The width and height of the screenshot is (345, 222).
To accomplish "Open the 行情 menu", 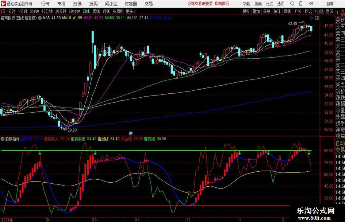I will pyautogui.click(x=45, y=4).
